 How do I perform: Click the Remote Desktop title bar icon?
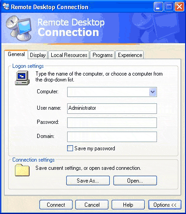(x=6, y=7)
